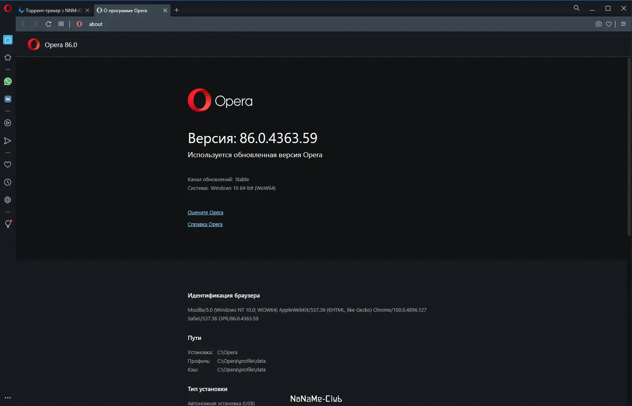
Task: Open WhatsApp messenger in sidebar
Action: click(x=8, y=81)
